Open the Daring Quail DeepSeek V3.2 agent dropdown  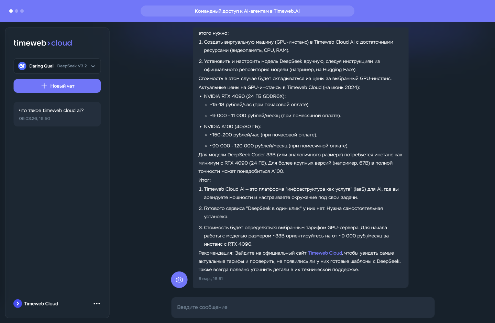(x=57, y=66)
